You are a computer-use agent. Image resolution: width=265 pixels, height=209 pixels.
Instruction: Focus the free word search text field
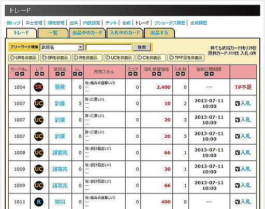pyautogui.click(x=109, y=47)
